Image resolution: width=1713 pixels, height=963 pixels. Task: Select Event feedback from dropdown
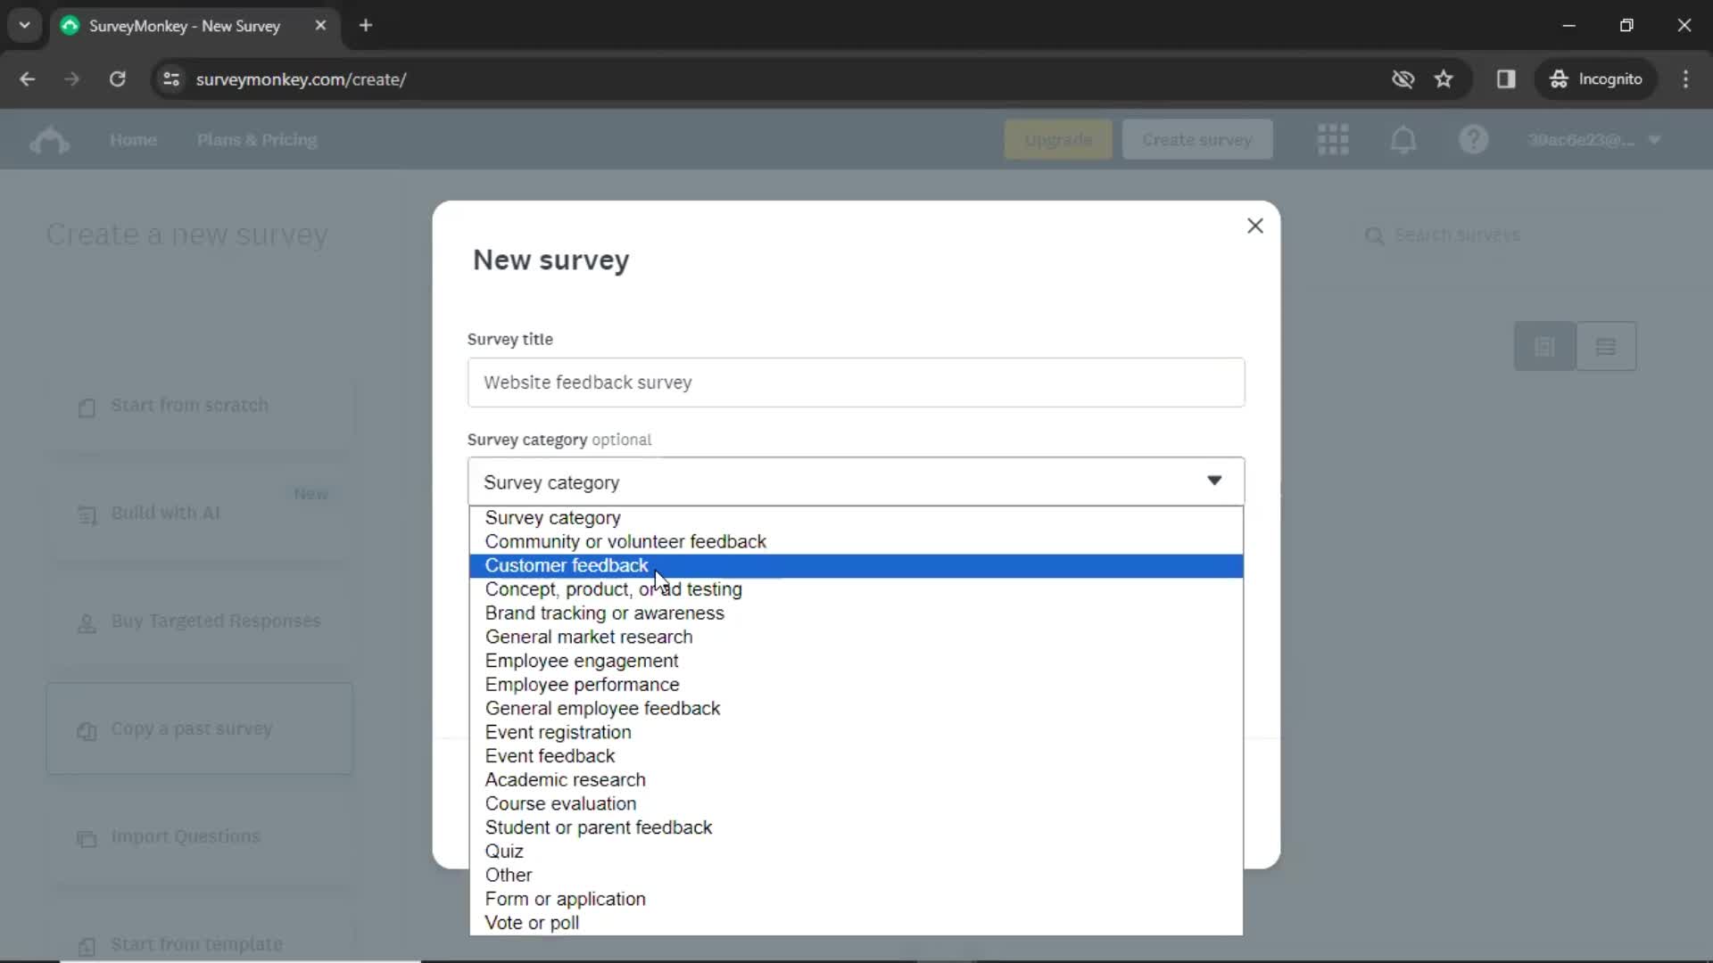point(550,755)
